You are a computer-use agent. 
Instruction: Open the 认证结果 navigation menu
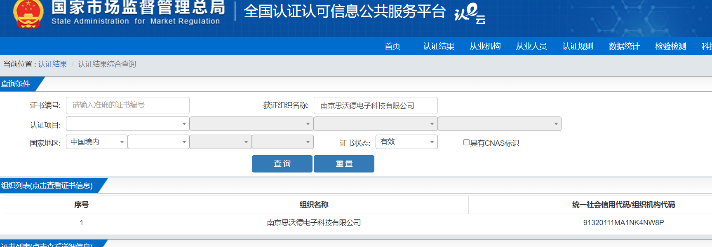pos(439,46)
